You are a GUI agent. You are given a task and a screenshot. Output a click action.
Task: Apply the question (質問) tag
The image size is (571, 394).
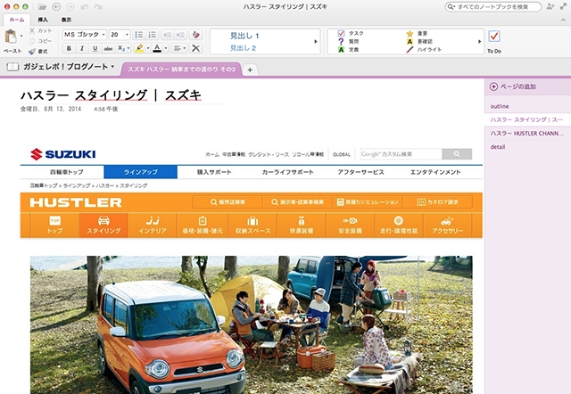click(341, 41)
